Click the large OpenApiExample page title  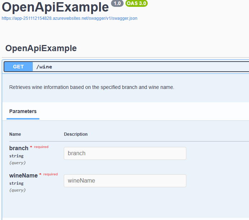[x=55, y=7]
